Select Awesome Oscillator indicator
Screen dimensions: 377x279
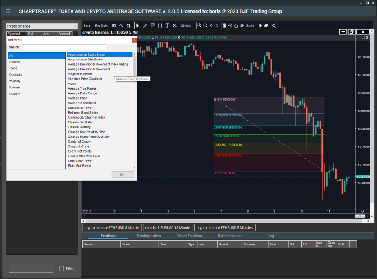pos(100,103)
